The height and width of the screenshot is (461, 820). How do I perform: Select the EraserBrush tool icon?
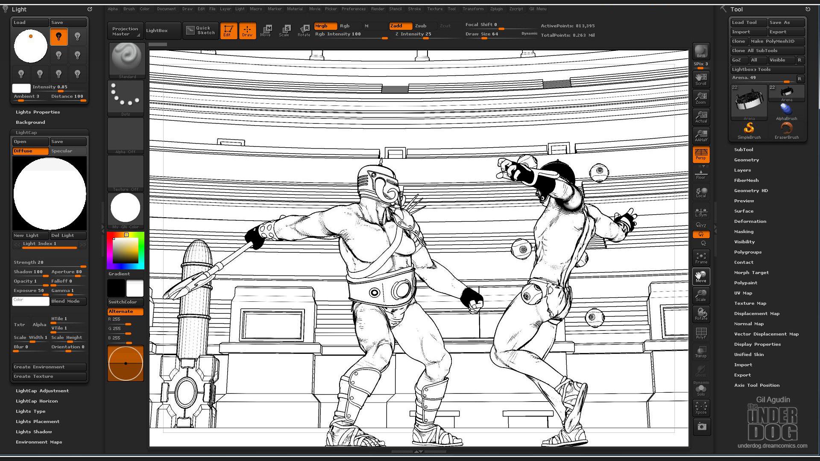tap(786, 130)
